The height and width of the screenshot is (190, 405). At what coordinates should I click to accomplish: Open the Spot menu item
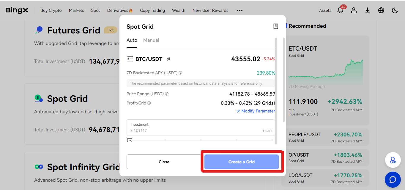[x=96, y=10]
